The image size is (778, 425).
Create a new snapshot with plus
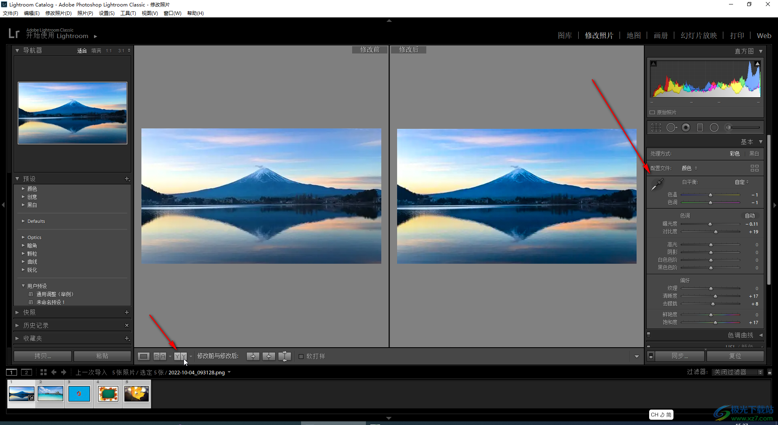[x=127, y=312]
